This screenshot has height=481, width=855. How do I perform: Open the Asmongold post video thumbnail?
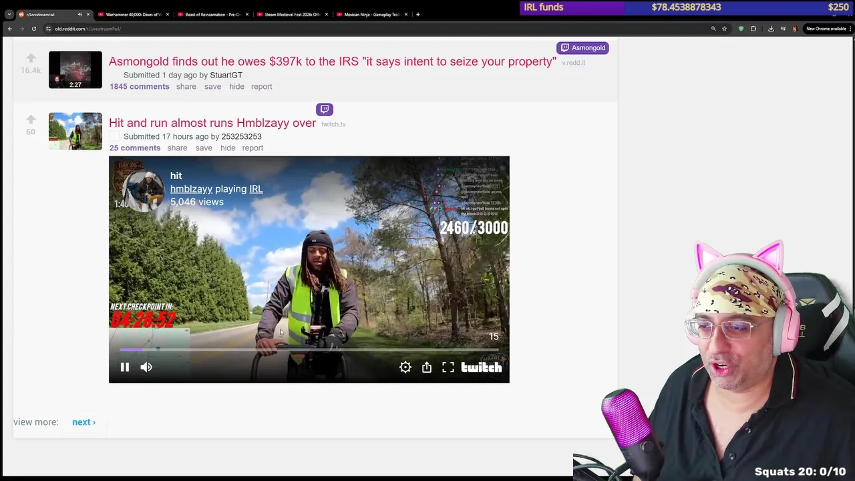[75, 69]
